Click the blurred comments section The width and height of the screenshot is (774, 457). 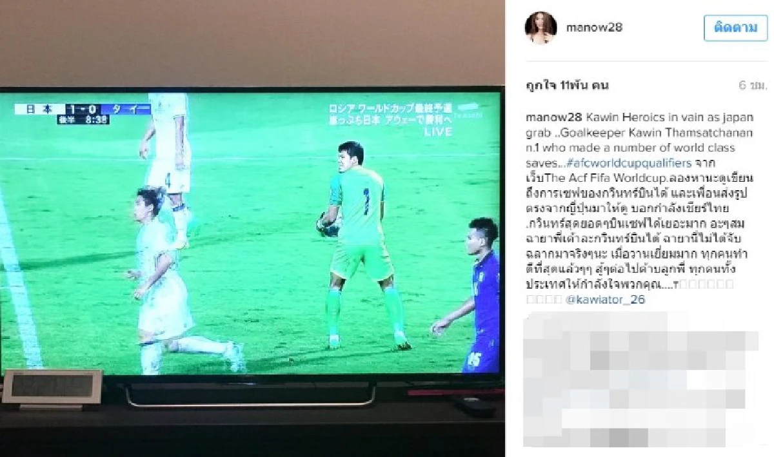click(x=642, y=378)
